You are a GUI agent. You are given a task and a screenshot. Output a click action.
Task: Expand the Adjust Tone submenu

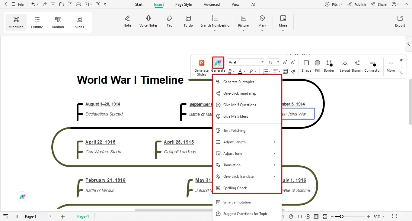tap(247, 154)
